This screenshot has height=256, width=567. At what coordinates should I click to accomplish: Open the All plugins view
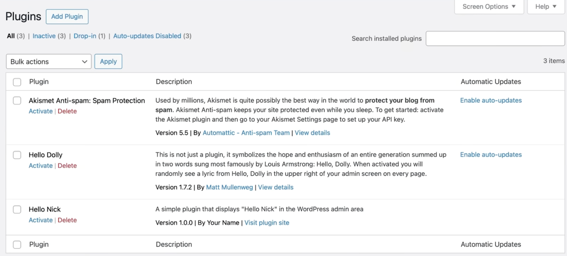coord(10,36)
